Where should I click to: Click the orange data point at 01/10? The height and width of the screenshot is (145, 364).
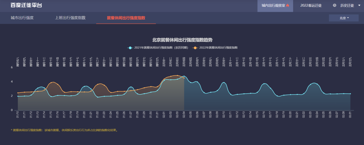point(18,93)
